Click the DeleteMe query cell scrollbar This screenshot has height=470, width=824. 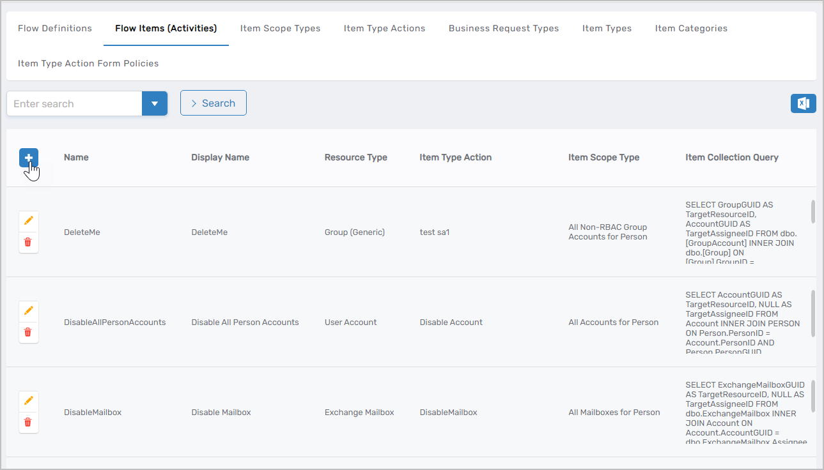point(812,212)
